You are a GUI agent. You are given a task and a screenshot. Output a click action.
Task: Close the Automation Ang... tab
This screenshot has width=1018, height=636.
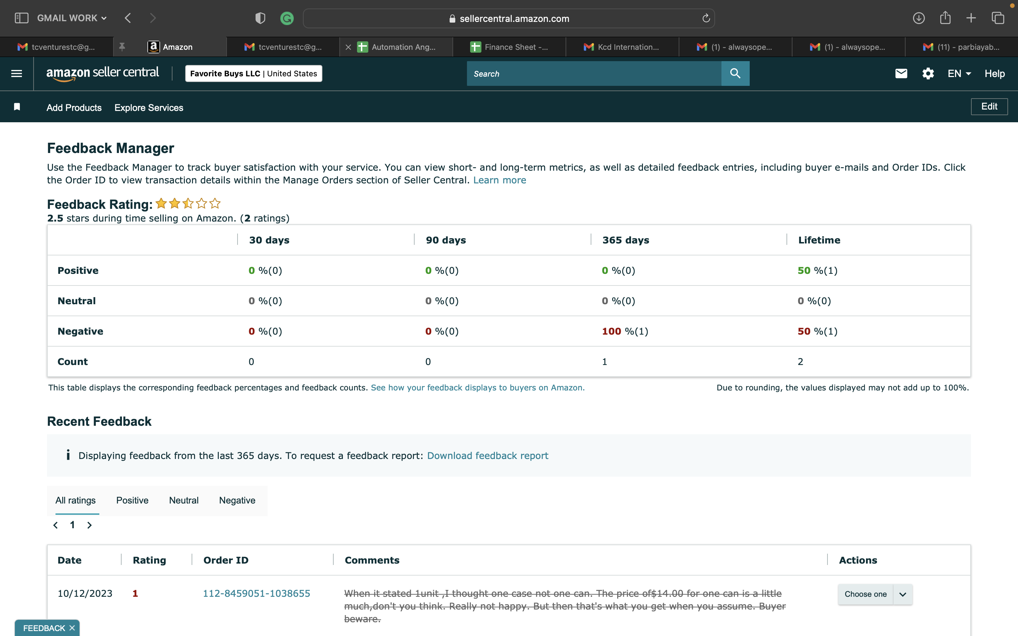[348, 47]
